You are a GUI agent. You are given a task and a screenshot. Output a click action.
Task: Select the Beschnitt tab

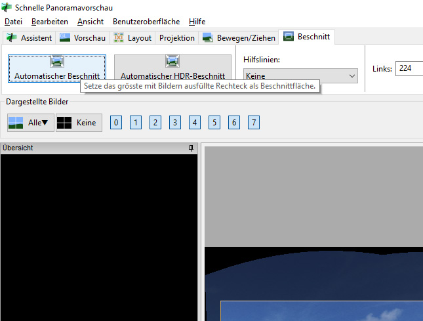[x=307, y=37]
